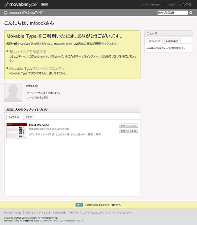Open the mtbook user link in header

point(156,5)
